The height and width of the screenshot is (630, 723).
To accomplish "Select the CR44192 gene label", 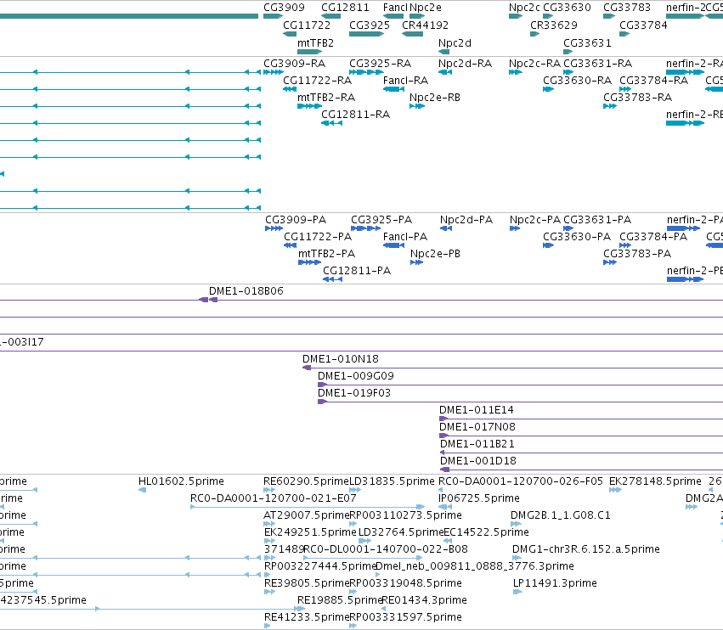I will click(425, 25).
